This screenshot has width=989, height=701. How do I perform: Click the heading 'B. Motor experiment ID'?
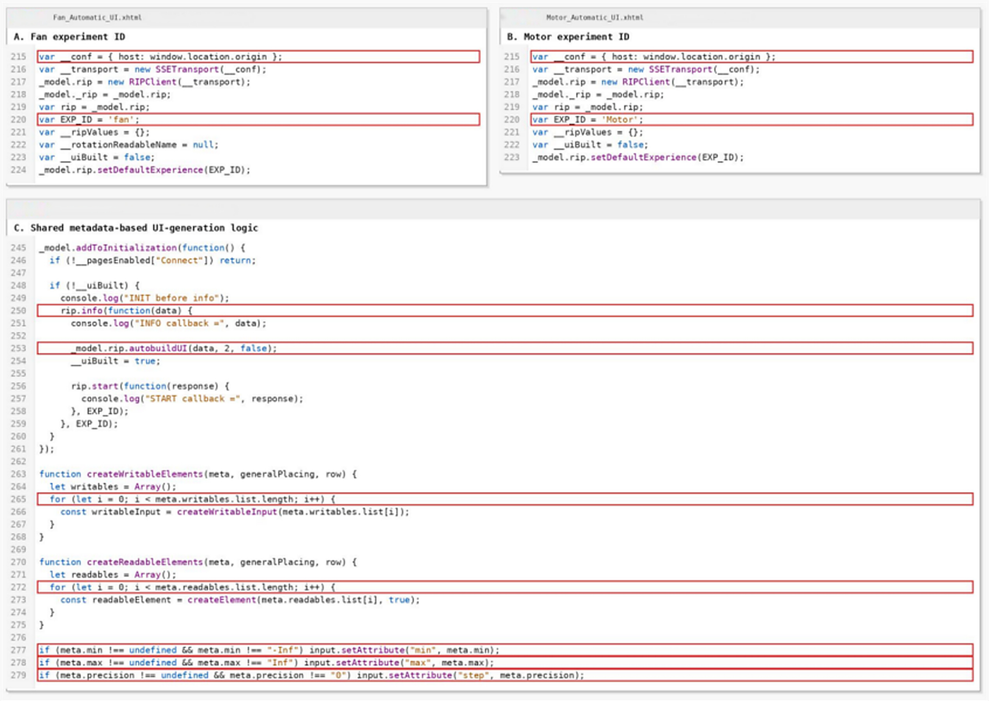[x=568, y=37]
